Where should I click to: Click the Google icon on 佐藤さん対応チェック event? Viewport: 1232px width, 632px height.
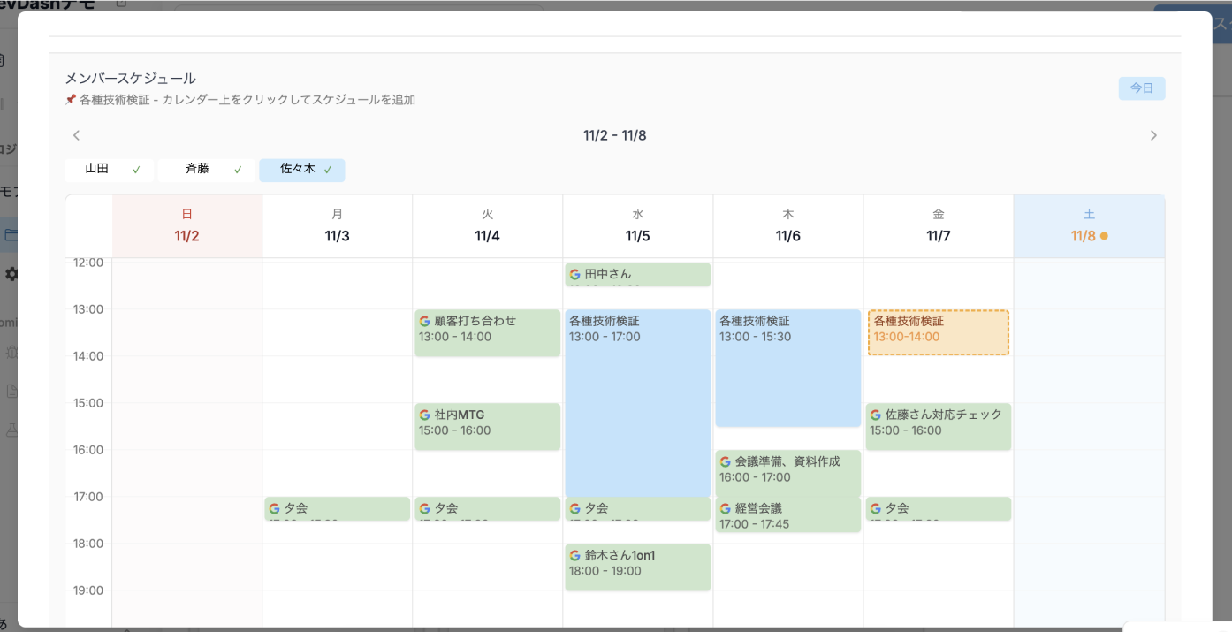pos(875,415)
